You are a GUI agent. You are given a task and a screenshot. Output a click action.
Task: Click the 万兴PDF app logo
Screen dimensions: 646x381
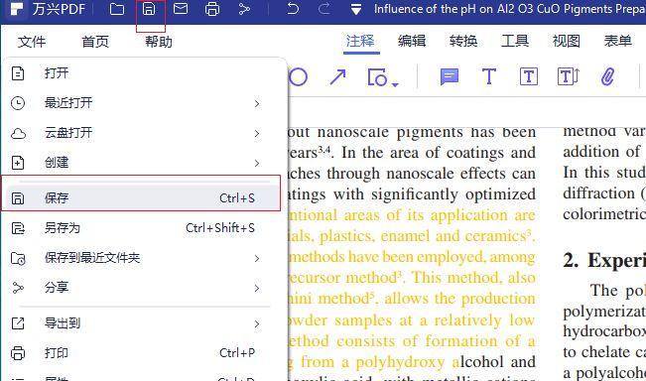[17, 9]
